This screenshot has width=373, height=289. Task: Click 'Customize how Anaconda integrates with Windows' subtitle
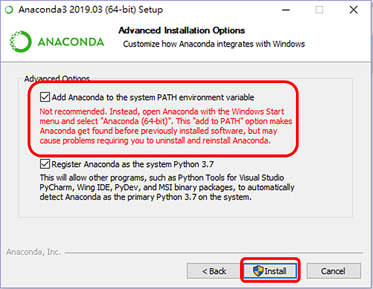(x=214, y=44)
